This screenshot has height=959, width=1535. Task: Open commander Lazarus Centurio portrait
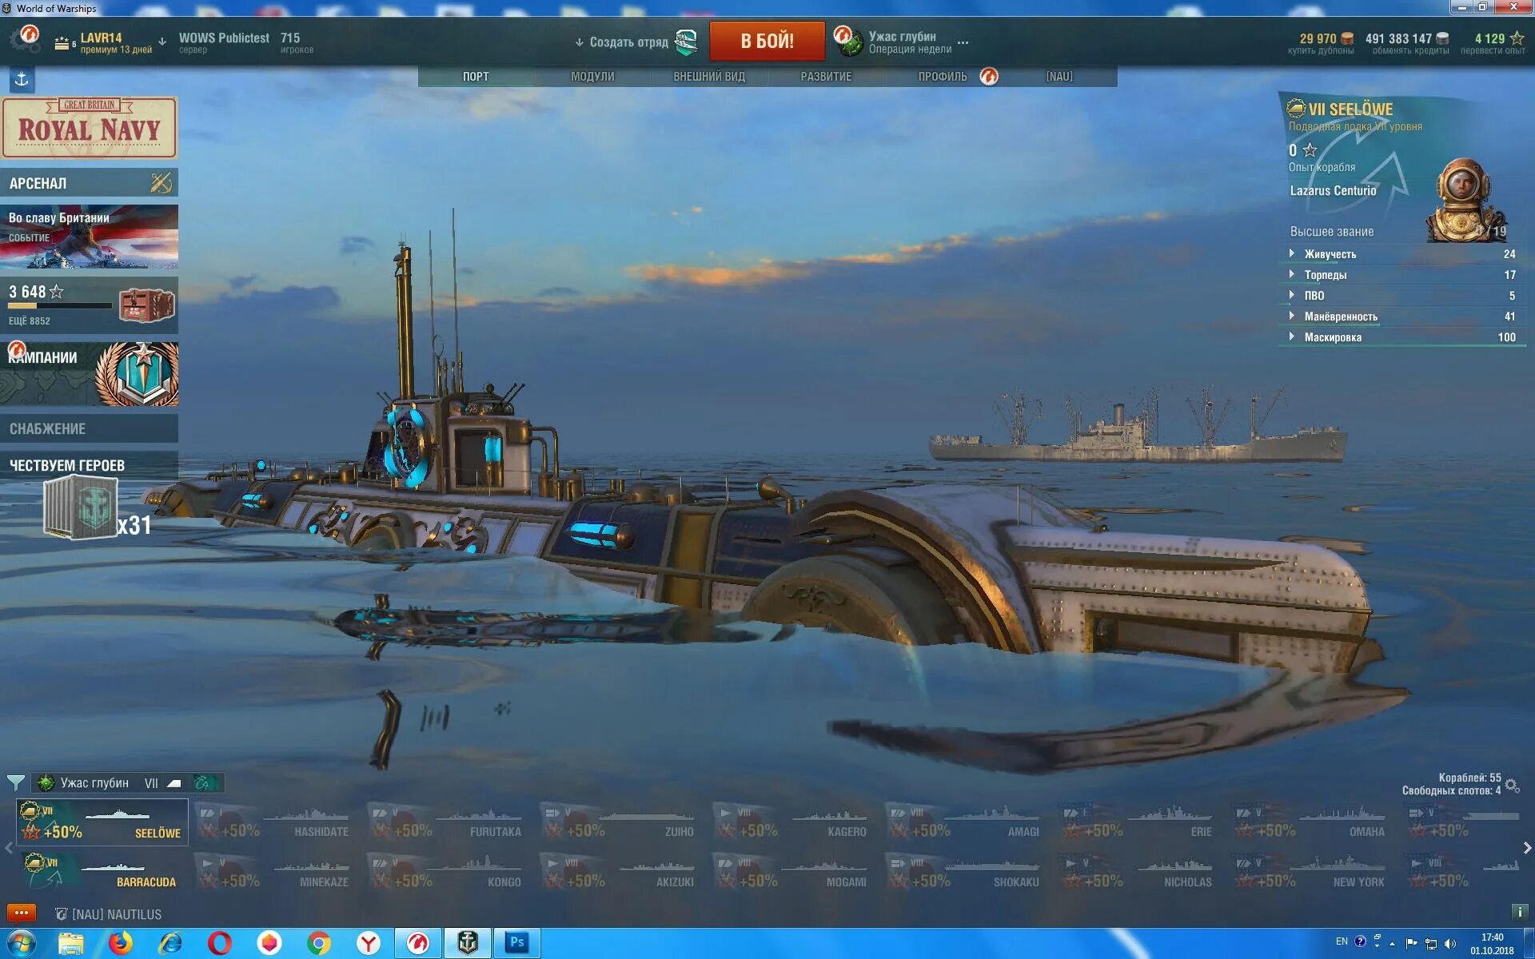click(1465, 200)
